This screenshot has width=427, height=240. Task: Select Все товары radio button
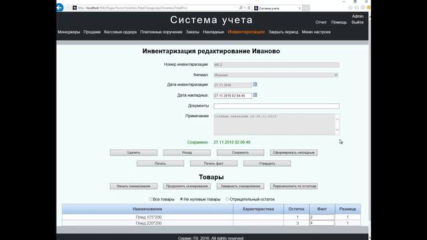click(x=150, y=199)
